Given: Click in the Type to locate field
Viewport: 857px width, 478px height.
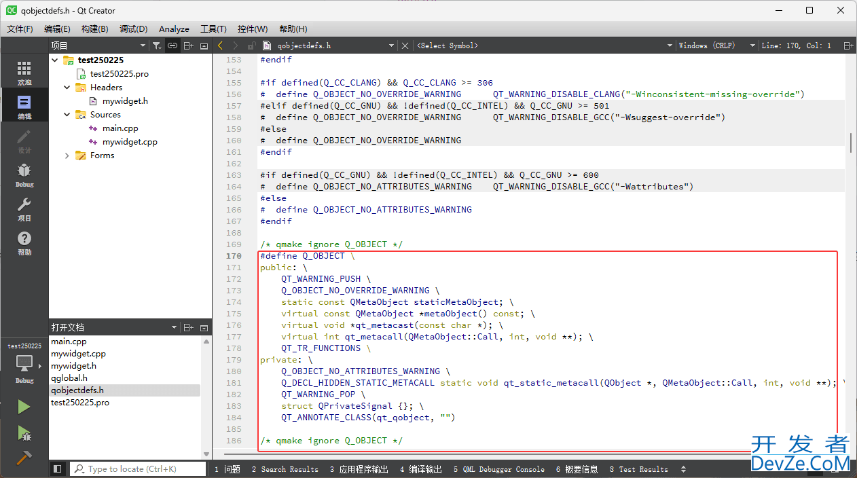Looking at the screenshot, I should click(x=139, y=468).
